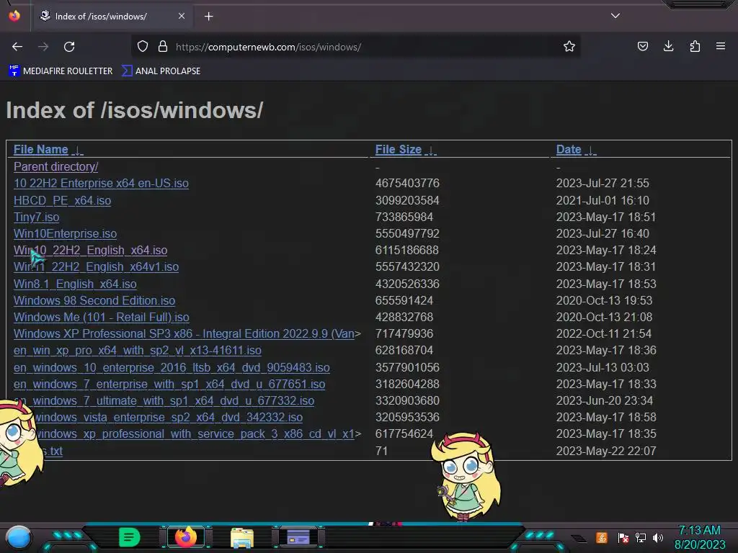738x553 pixels.
Task: Go back with the browser back arrow
Action: pyautogui.click(x=17, y=47)
